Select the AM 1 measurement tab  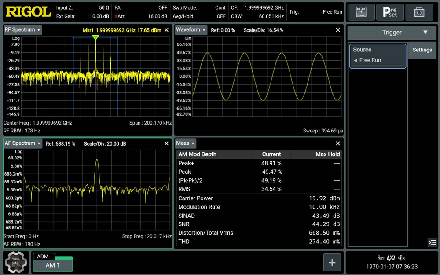(x=53, y=265)
